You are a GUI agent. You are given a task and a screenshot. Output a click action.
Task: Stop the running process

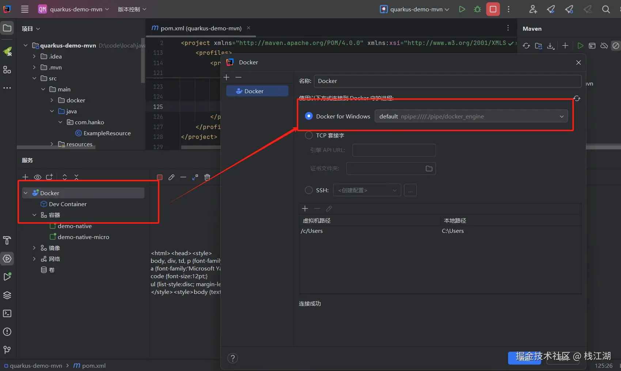click(493, 9)
